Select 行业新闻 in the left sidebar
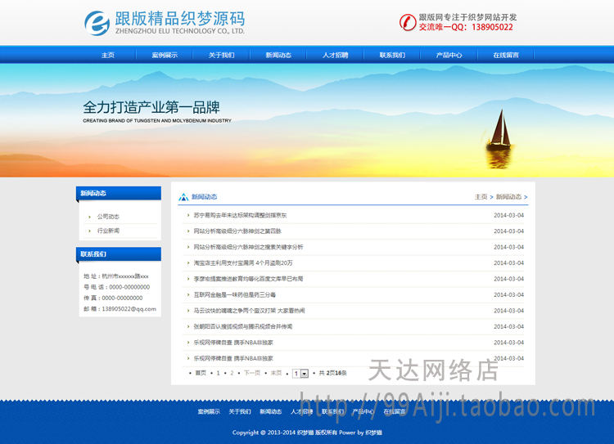Screen dimensions: 614x444 [x=108, y=231]
